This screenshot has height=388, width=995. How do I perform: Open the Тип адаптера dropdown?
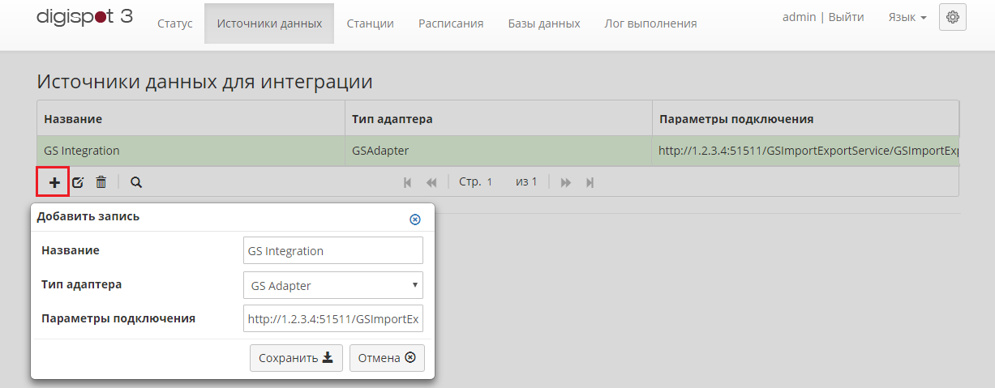coord(333,285)
